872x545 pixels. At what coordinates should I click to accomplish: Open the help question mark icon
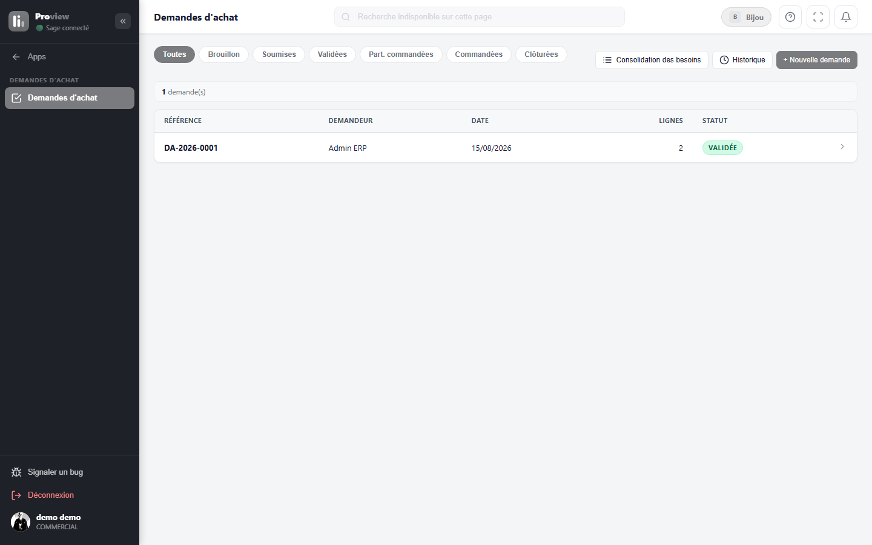pos(790,17)
